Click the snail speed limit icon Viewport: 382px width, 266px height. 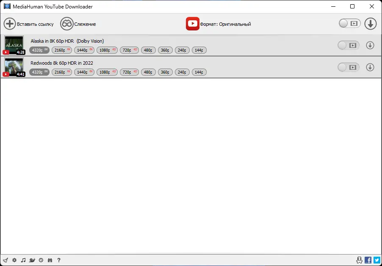tap(32, 260)
